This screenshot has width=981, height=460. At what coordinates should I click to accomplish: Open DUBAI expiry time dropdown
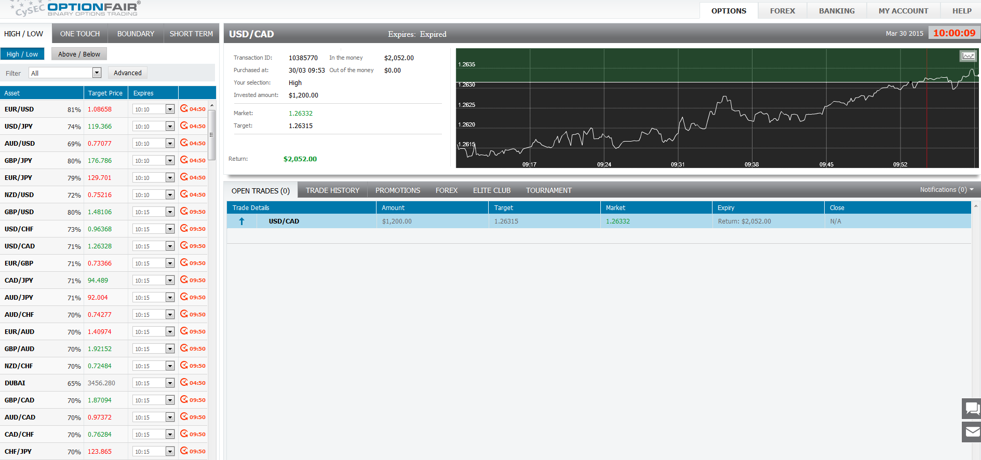153,383
